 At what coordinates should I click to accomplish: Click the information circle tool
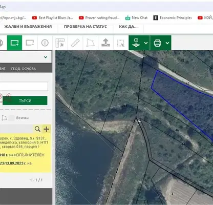click(45, 43)
